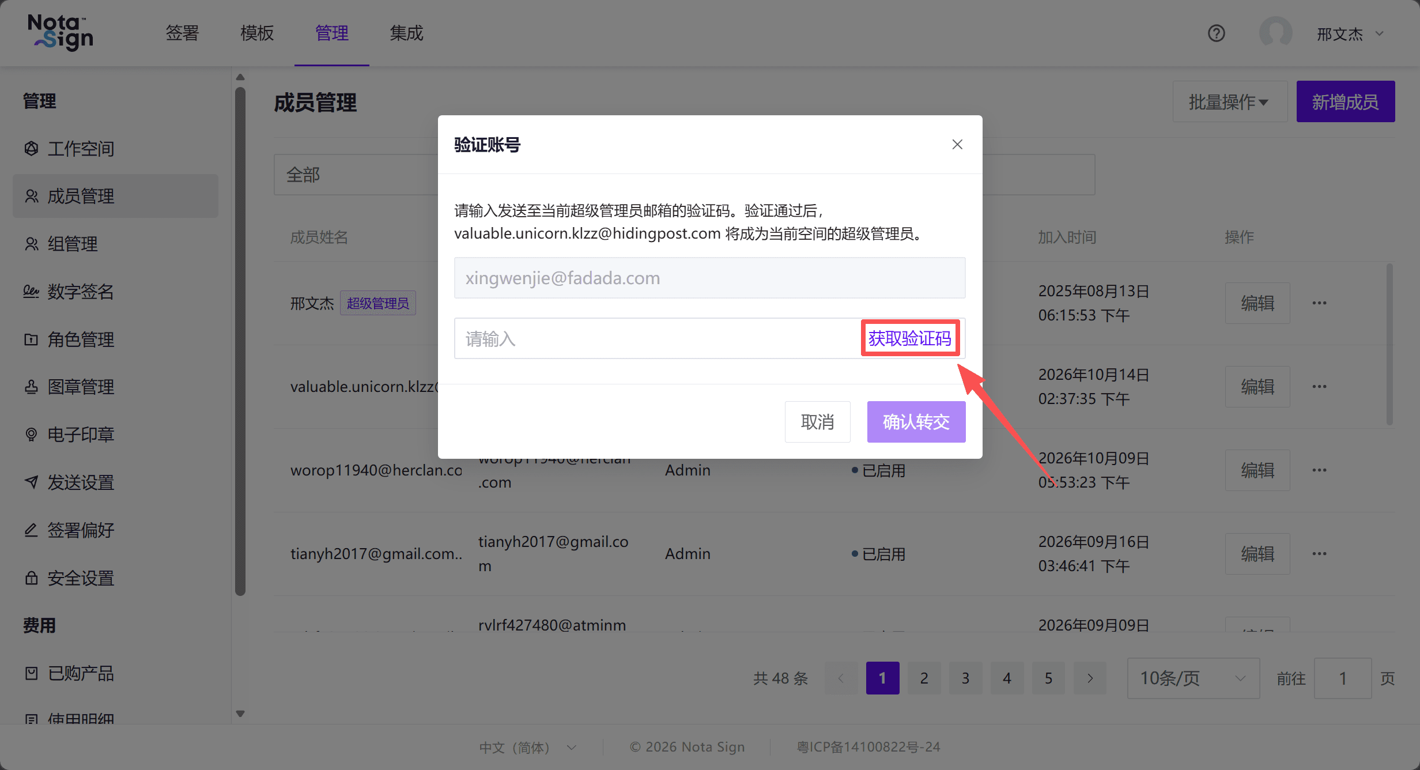This screenshot has width=1420, height=770.
Task: Open 安全设置 sidebar item
Action: tap(115, 578)
